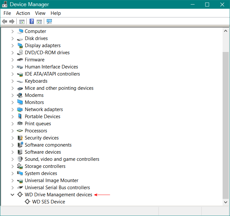
Task: Click the Display adapters device icon
Action: (x=20, y=46)
